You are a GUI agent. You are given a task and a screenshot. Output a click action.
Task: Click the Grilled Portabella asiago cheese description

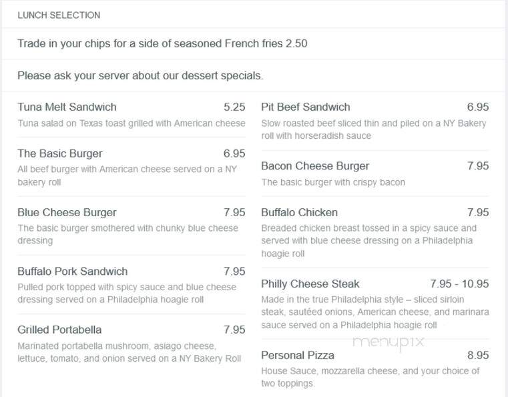pos(130,352)
